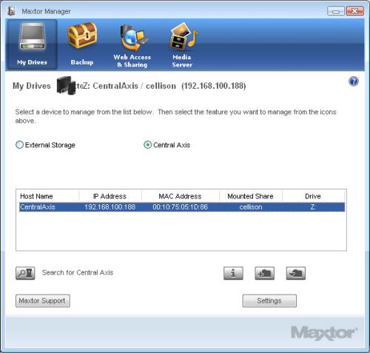Click the 192.168.100.188 IP address cell
Image resolution: width=370 pixels, height=353 pixels.
tap(110, 206)
